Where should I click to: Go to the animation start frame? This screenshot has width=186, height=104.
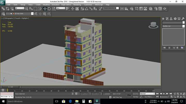157,94
